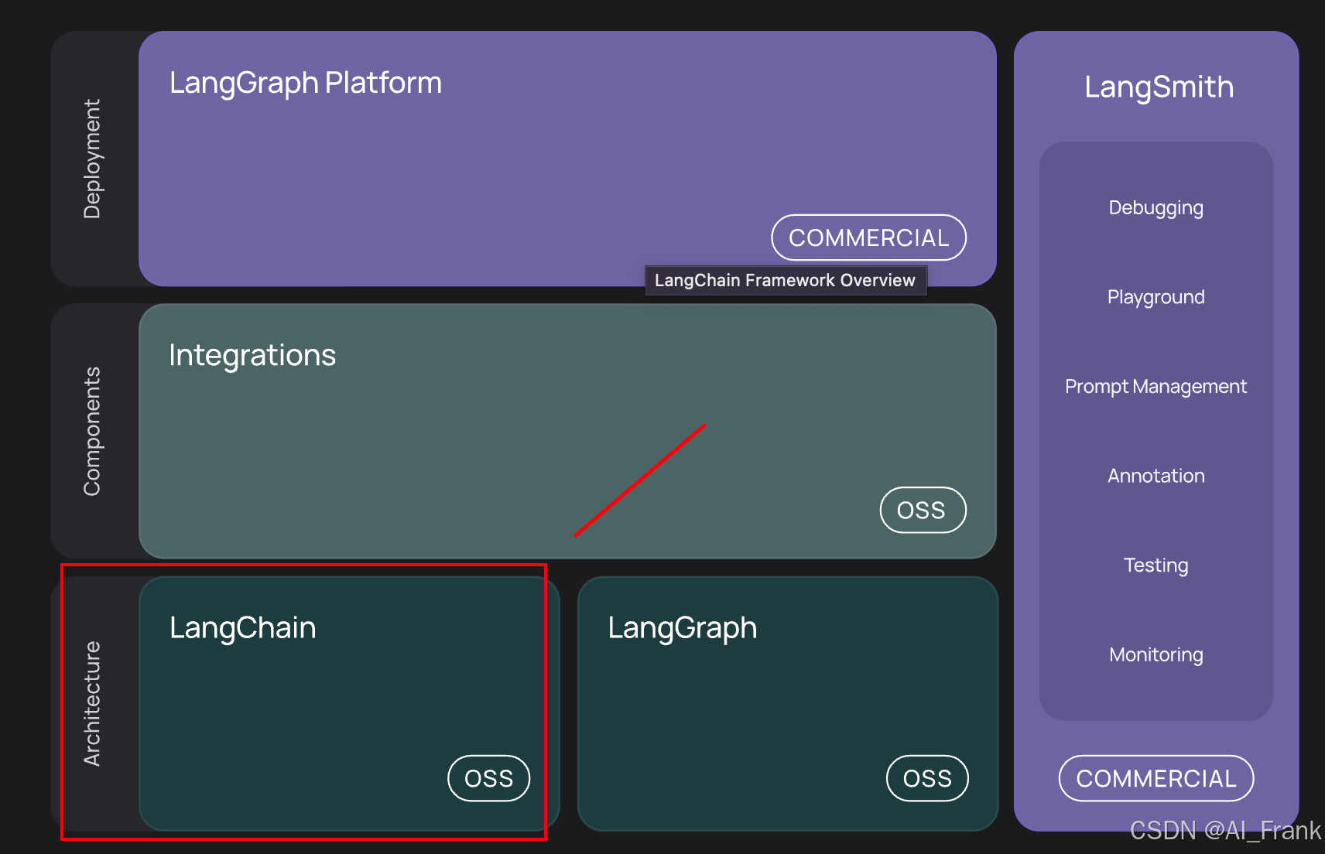This screenshot has width=1325, height=854.
Task: Select the Components side label
Action: pos(93,431)
